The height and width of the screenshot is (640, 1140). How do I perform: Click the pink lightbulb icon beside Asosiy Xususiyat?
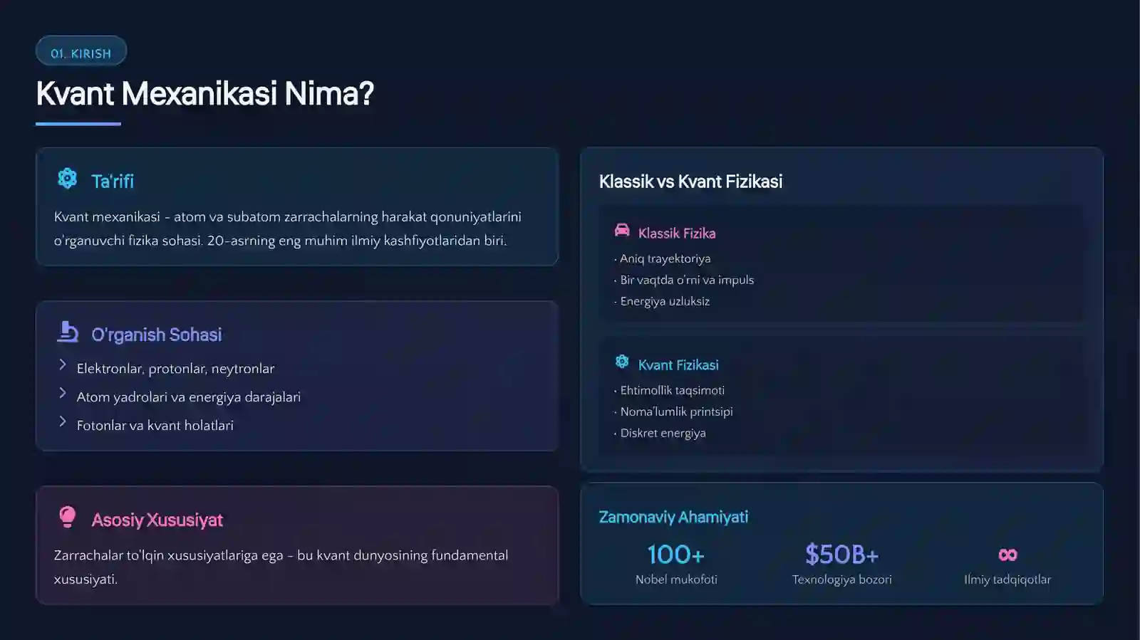[67, 517]
